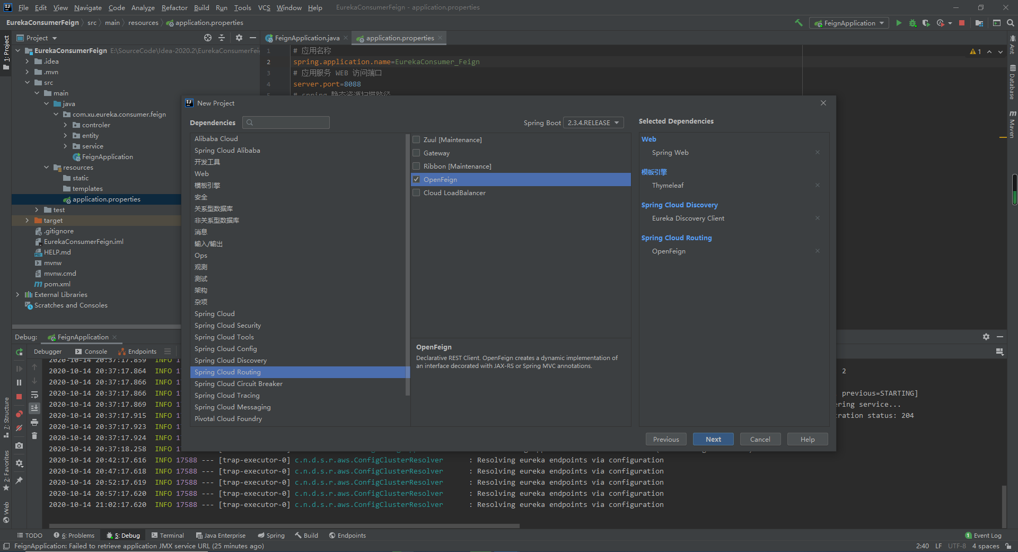Click the Debug bug icon in top toolbar

click(912, 23)
